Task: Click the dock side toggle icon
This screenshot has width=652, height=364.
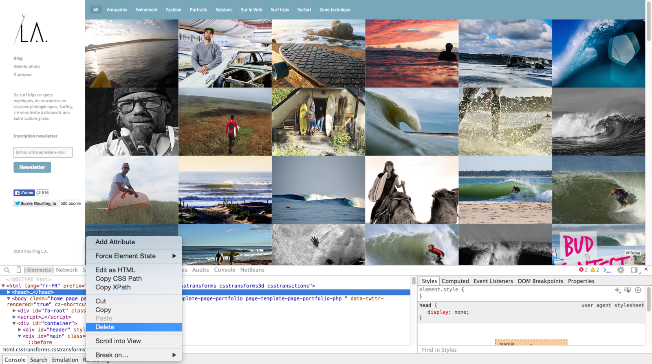Action: coord(634,270)
